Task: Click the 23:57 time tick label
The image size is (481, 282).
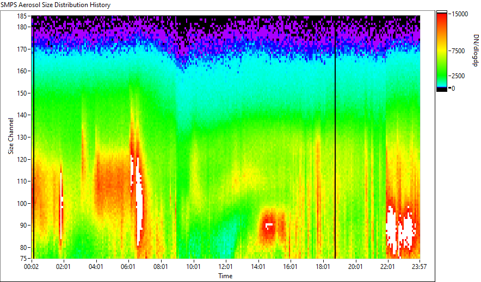Action: [420, 267]
